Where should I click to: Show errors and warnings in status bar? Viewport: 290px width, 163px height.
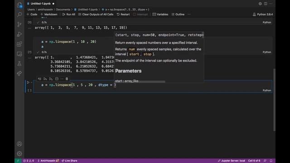(x=29, y=161)
